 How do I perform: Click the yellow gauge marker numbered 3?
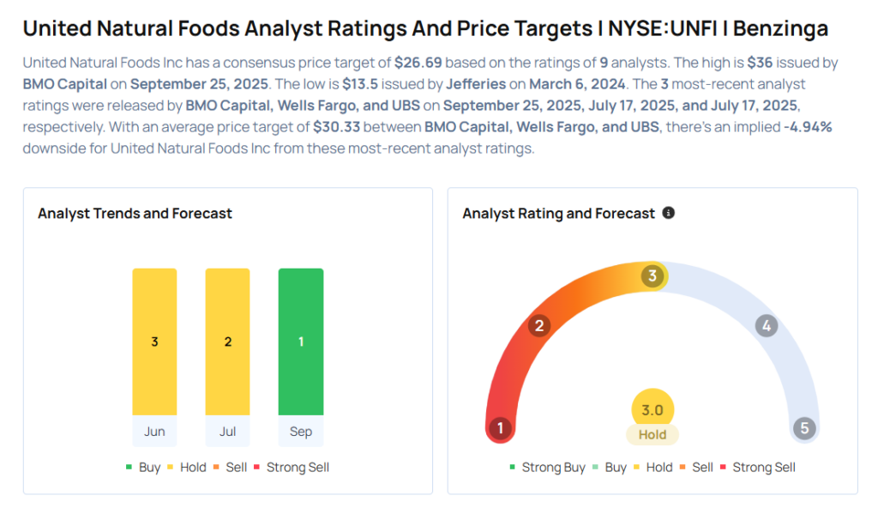click(x=652, y=276)
